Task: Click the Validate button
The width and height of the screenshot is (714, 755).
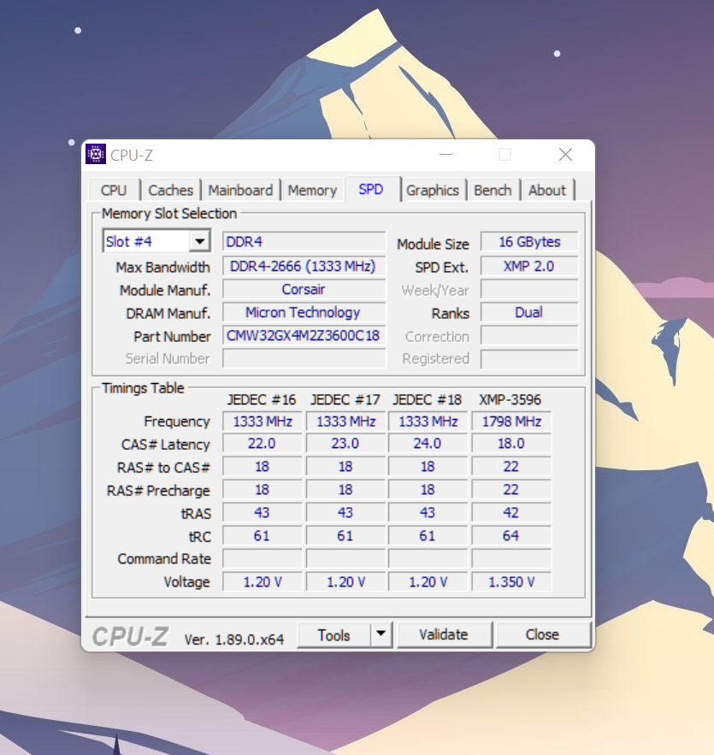Action: pos(444,634)
